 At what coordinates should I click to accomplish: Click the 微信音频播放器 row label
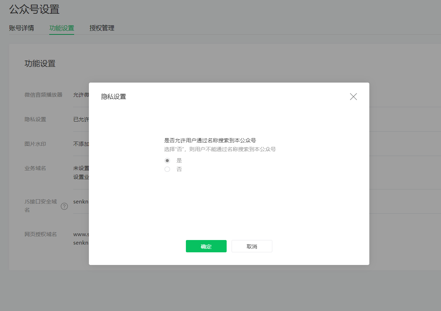[44, 95]
